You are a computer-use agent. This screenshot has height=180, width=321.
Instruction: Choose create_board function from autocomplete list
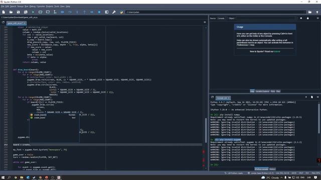pyautogui.click(x=54, y=115)
